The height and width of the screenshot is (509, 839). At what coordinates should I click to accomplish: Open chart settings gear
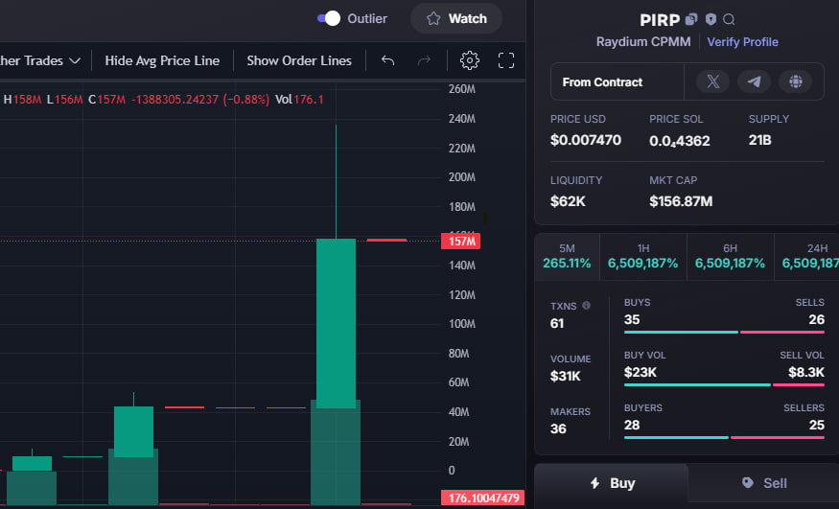click(x=470, y=60)
